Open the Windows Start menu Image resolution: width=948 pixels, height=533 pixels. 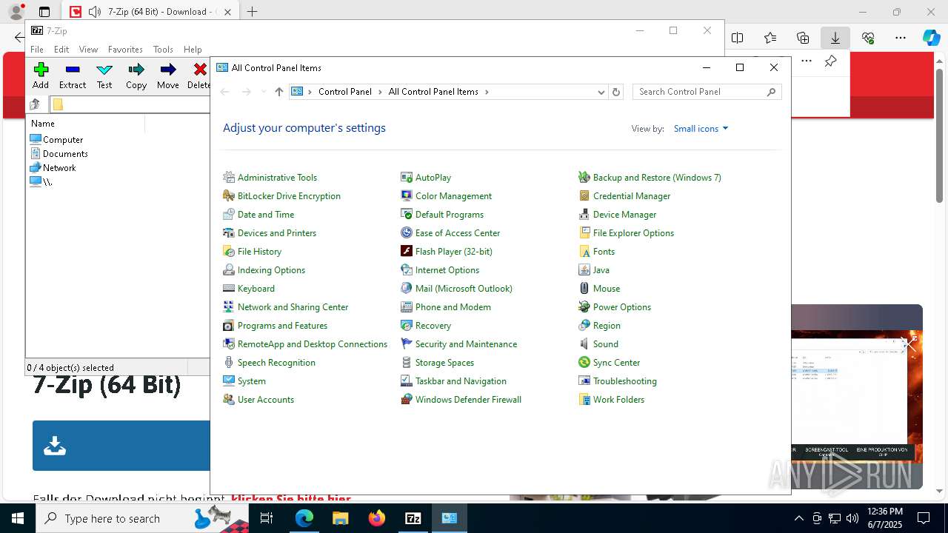click(18, 518)
